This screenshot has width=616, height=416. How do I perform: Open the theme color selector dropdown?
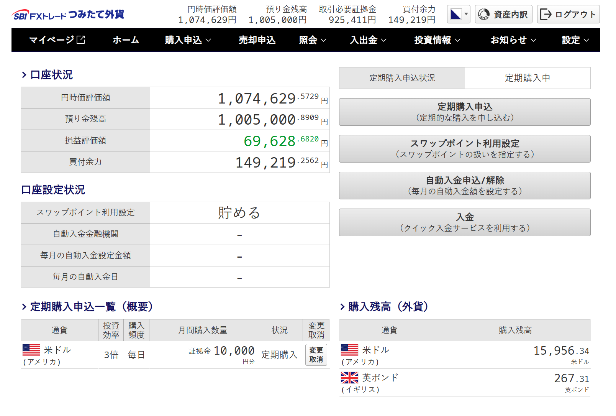(459, 15)
